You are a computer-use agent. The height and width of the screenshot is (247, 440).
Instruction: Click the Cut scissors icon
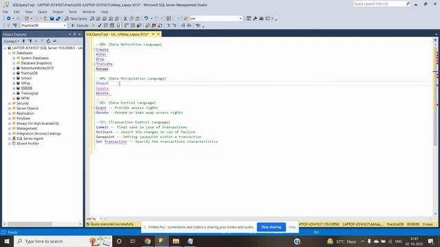tap(125, 19)
